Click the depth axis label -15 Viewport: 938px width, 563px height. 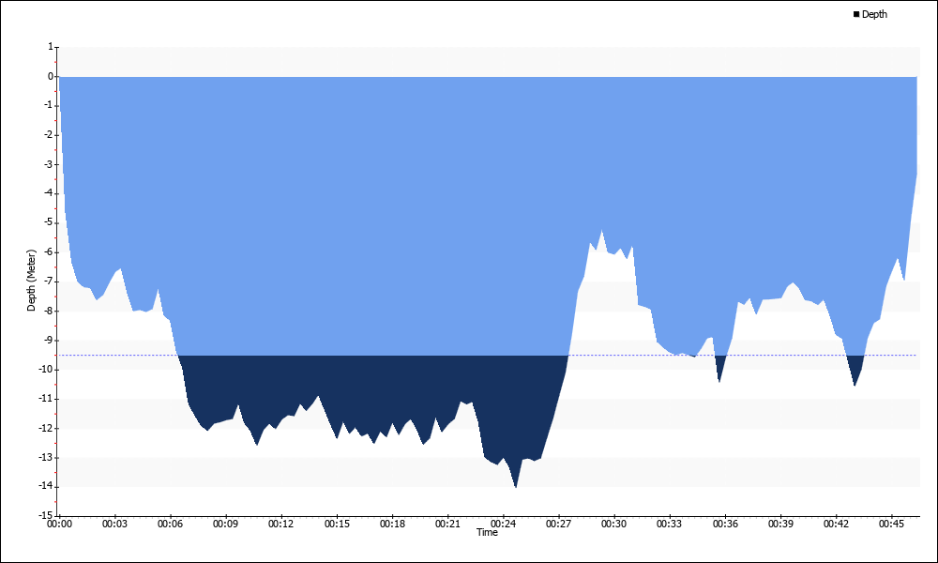coord(47,516)
